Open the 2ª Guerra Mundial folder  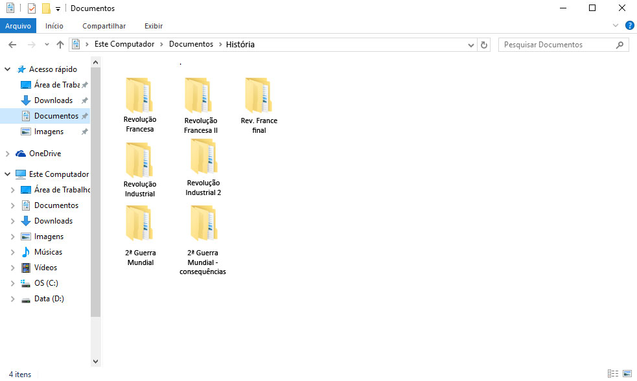tap(141, 224)
